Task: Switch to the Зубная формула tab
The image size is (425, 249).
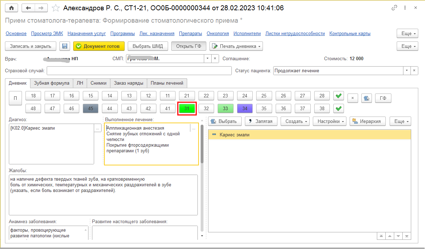Action: (52, 83)
